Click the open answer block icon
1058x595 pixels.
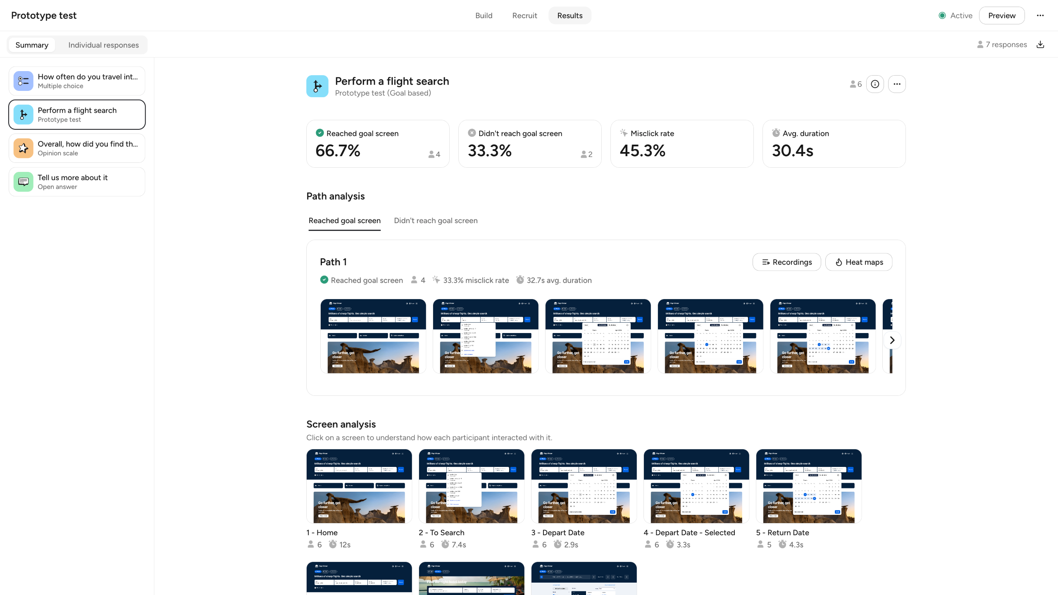[24, 182]
